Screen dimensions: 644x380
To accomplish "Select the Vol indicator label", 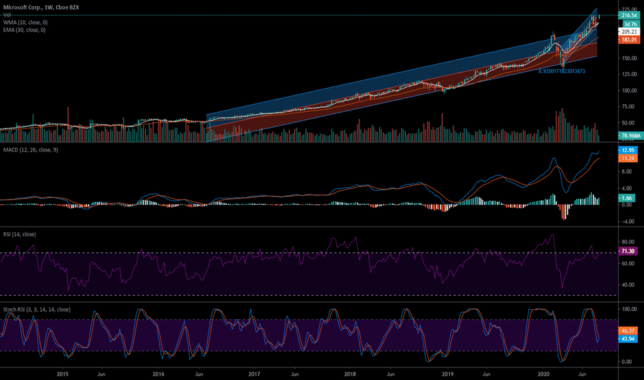I will coord(7,15).
